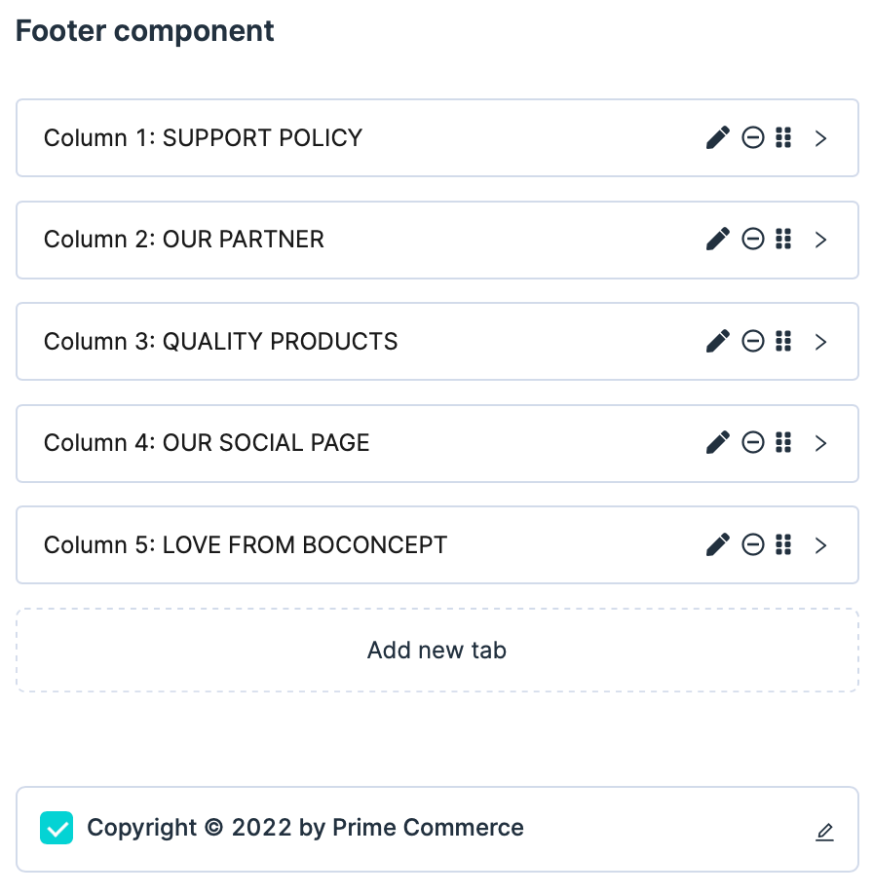The width and height of the screenshot is (873, 894).
Task: Expand Column 5 LOVE FROM BOCONCEPT chevron
Action: coord(820,544)
